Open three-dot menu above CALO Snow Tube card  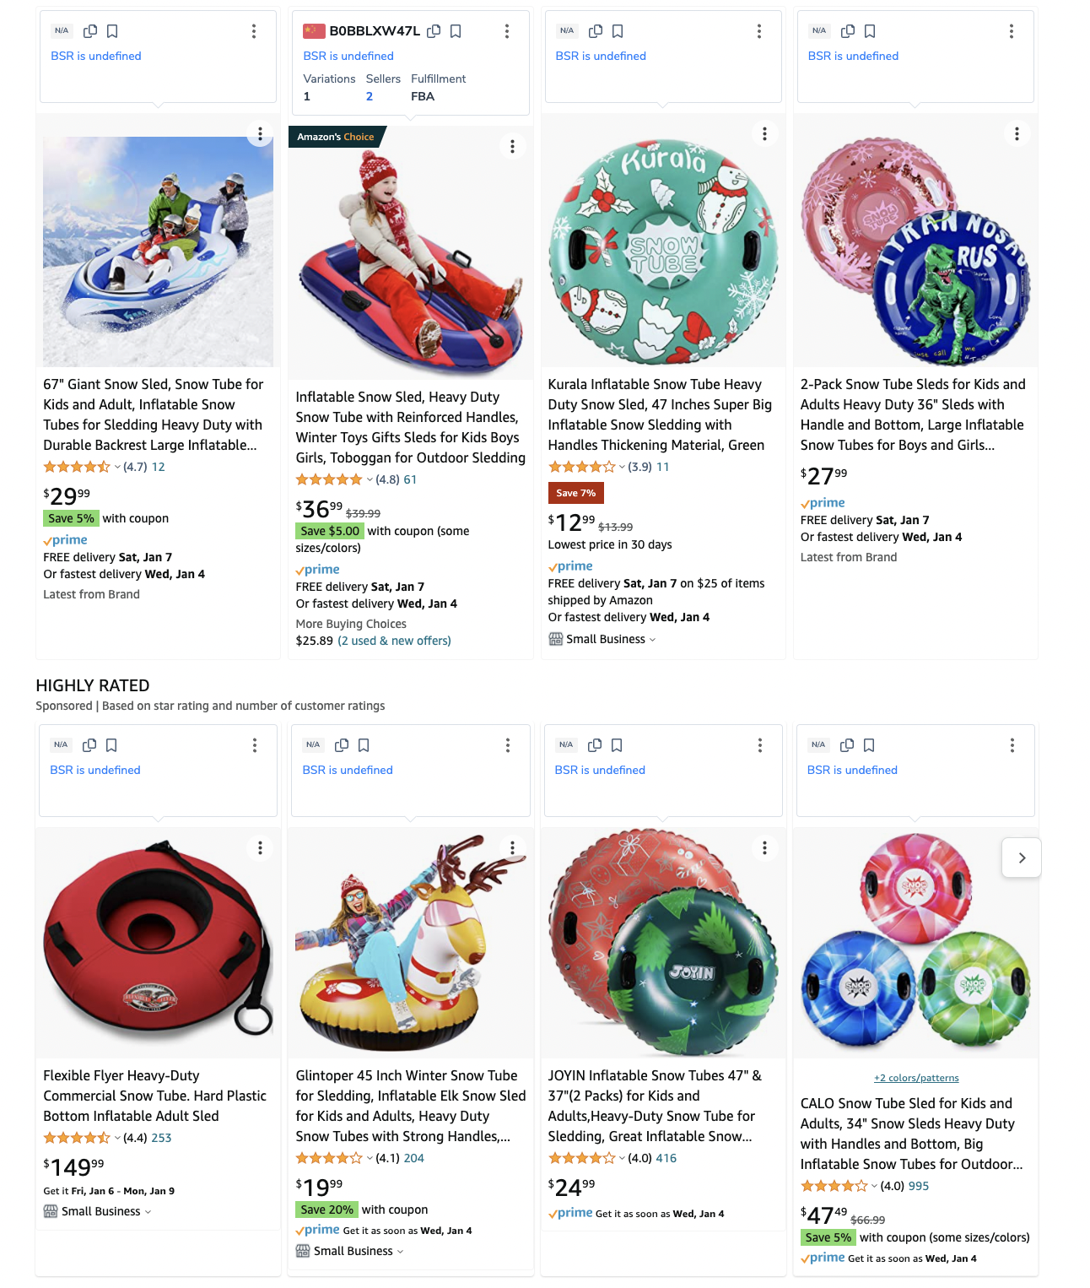click(x=1012, y=745)
